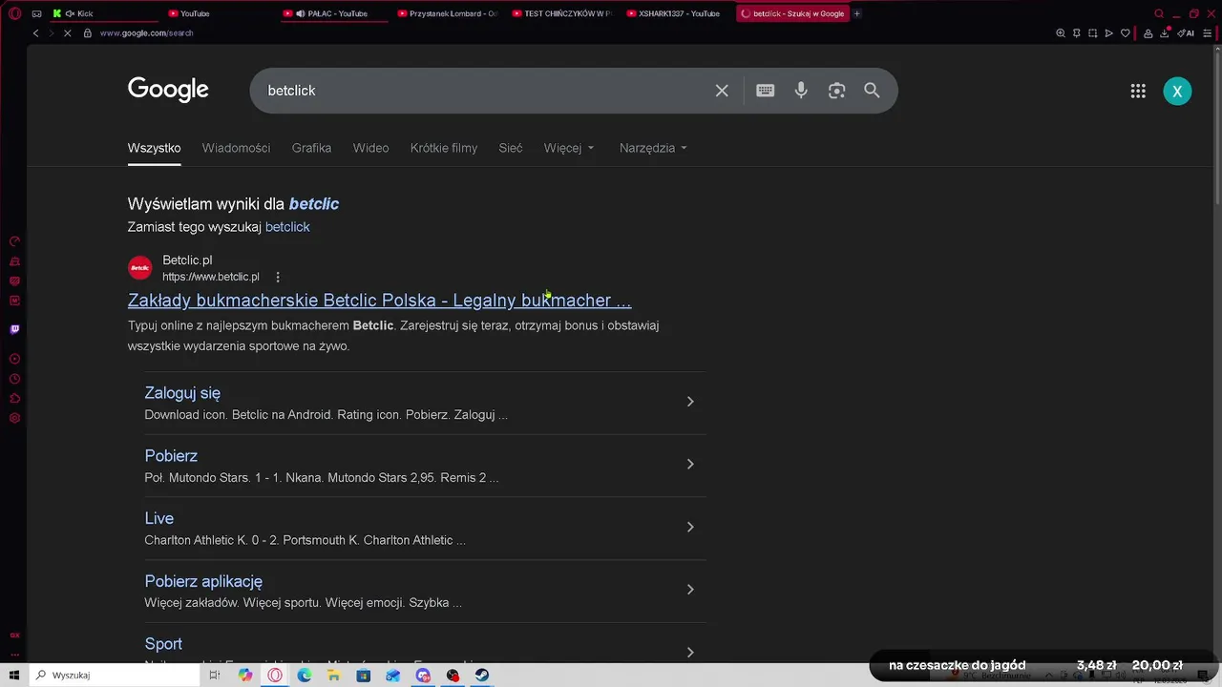Image resolution: width=1222 pixels, height=687 pixels.
Task: Open the history clock icon in sidebar
Action: pos(14,379)
